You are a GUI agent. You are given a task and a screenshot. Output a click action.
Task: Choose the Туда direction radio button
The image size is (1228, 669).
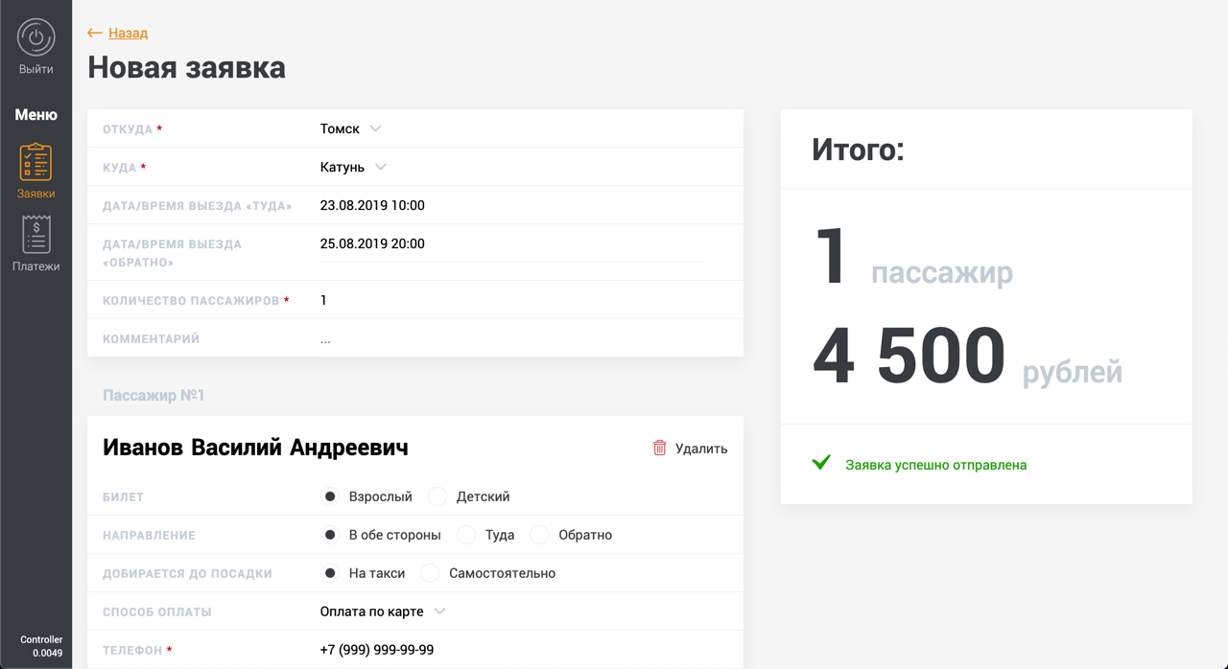click(x=466, y=535)
